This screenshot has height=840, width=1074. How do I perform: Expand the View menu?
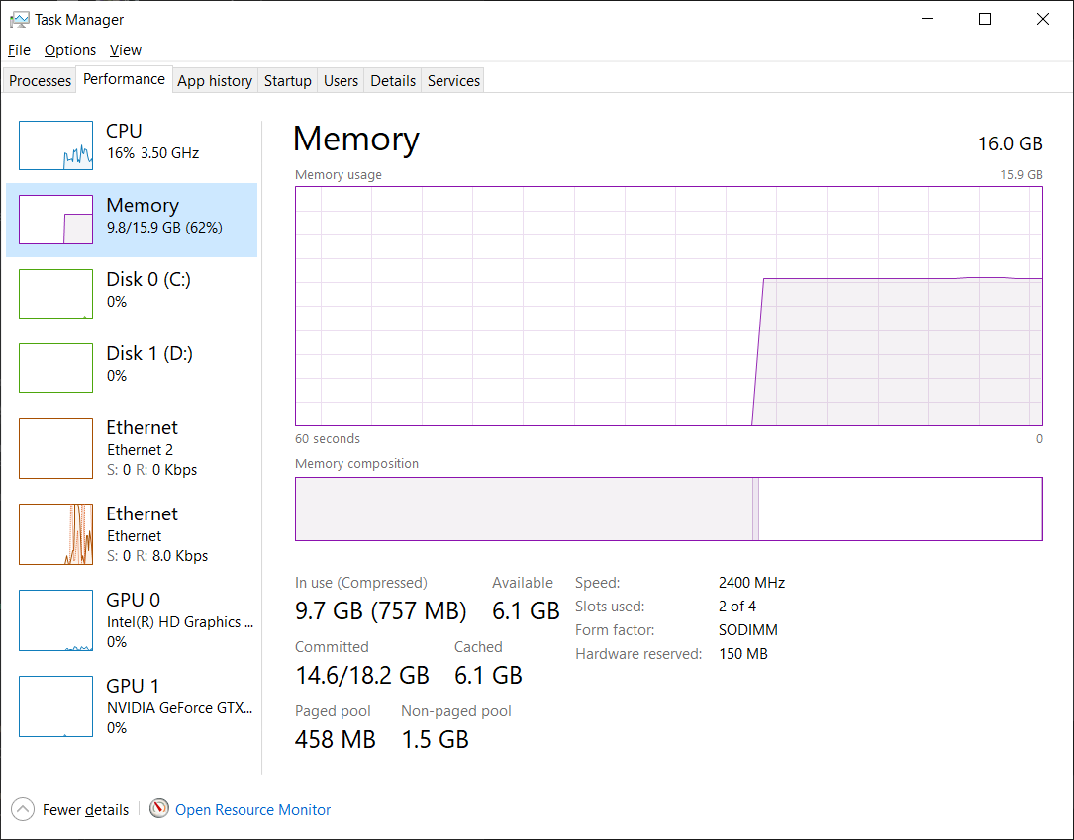(x=126, y=50)
